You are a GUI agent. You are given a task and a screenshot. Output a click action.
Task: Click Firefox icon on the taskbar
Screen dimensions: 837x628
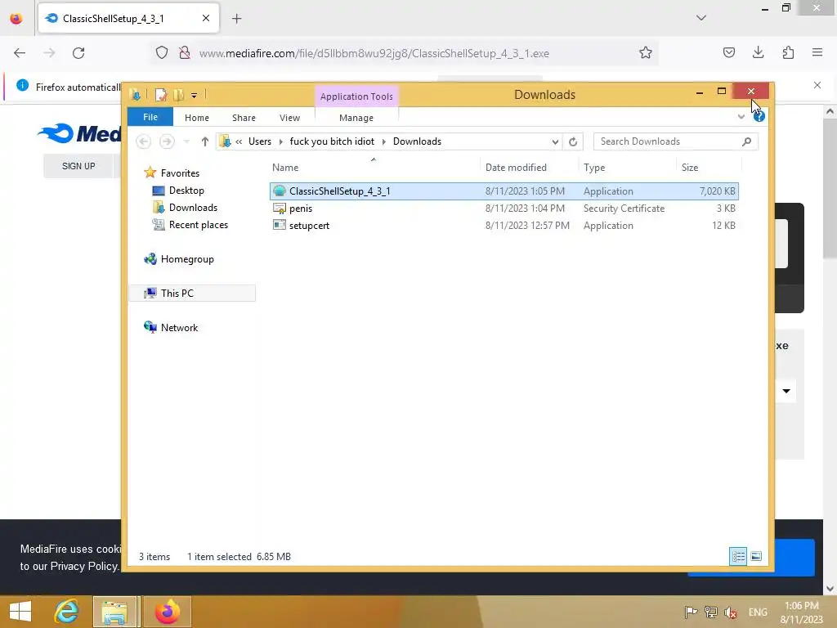pos(167,612)
